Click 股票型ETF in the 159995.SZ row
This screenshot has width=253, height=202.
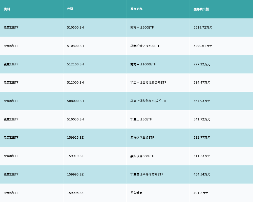pos(11,174)
